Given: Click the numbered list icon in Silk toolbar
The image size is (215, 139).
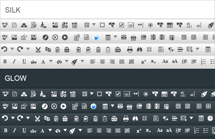Looking at the screenshot, I should (x=203, y=61).
